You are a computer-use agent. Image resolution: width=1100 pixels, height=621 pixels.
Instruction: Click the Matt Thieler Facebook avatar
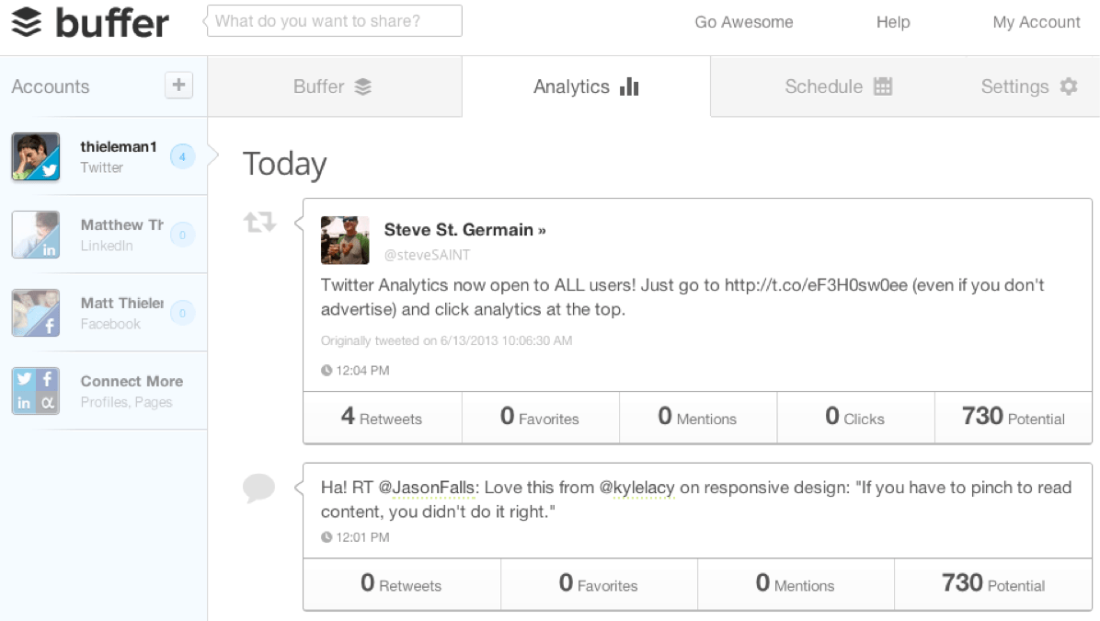click(36, 313)
